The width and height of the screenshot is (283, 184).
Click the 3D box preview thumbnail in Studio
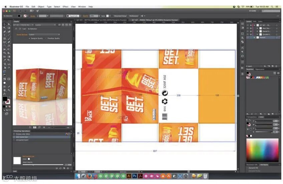pos(42,84)
